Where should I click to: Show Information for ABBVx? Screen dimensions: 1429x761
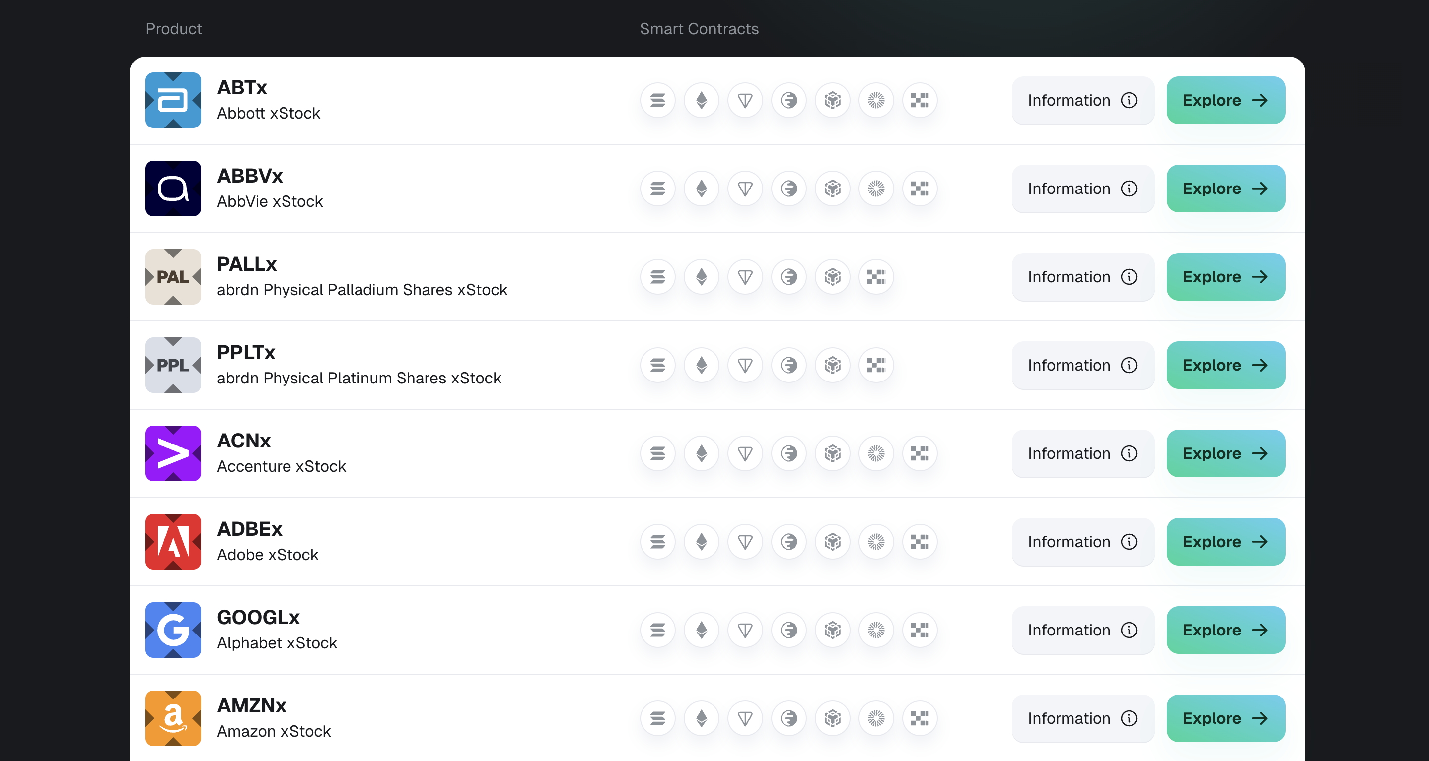1082,189
